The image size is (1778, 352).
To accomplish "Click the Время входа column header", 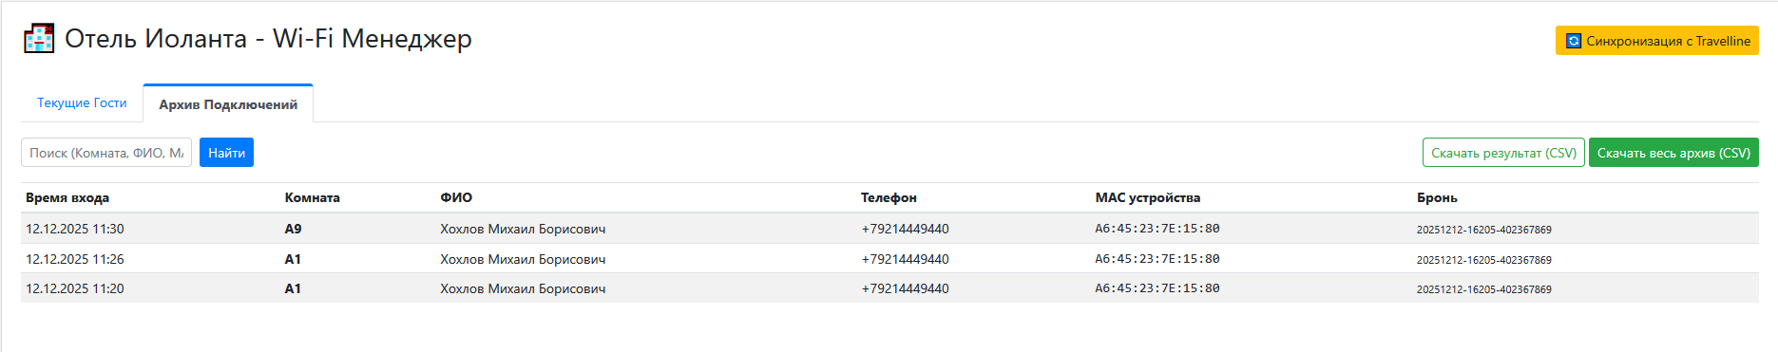I will [x=67, y=197].
